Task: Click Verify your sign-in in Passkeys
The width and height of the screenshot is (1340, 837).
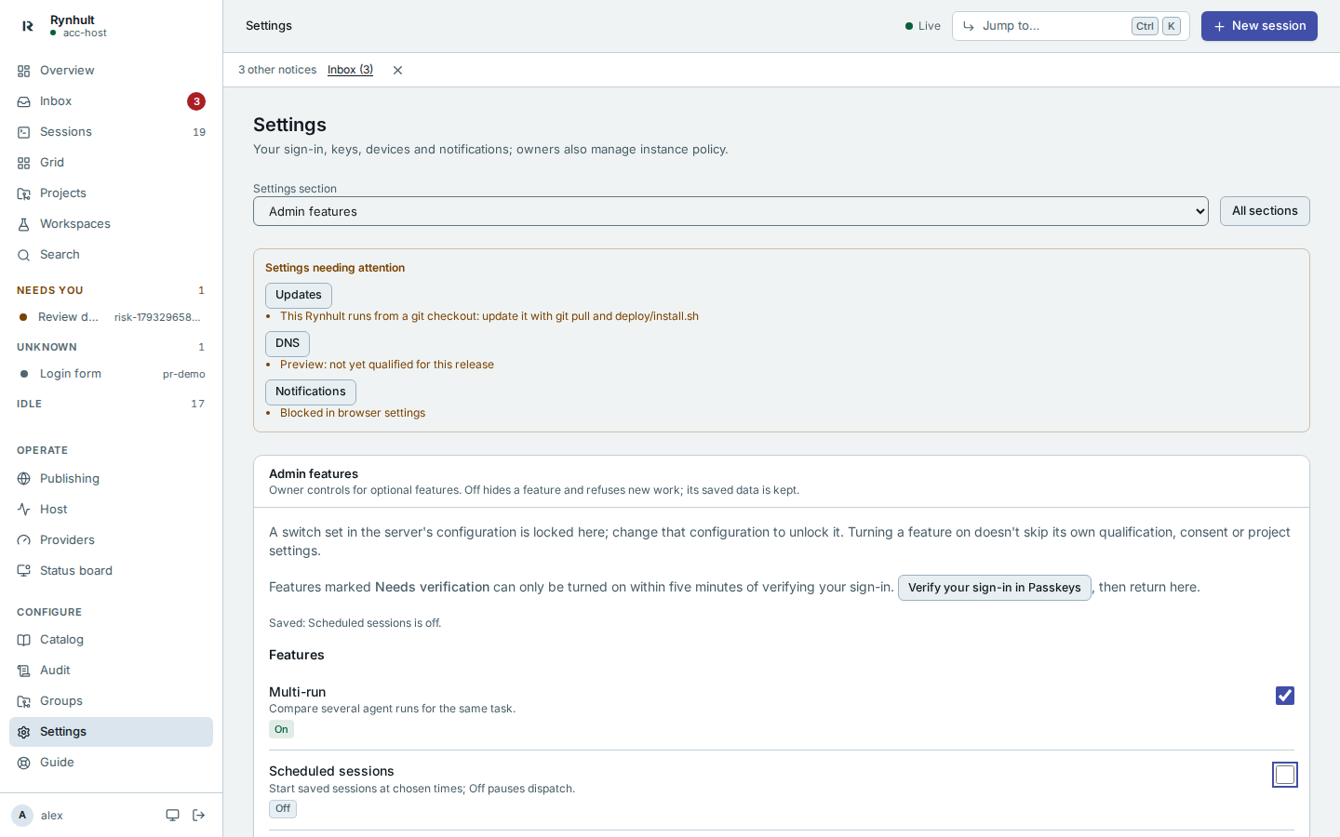Action: (x=994, y=588)
